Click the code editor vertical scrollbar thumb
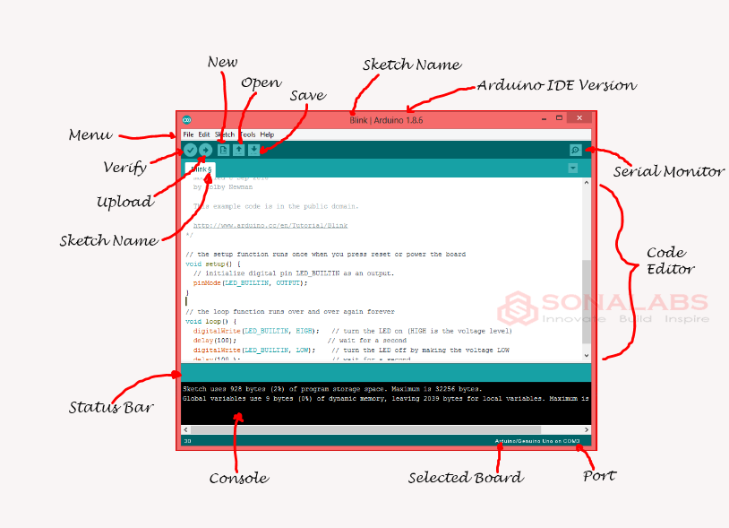 [587, 300]
